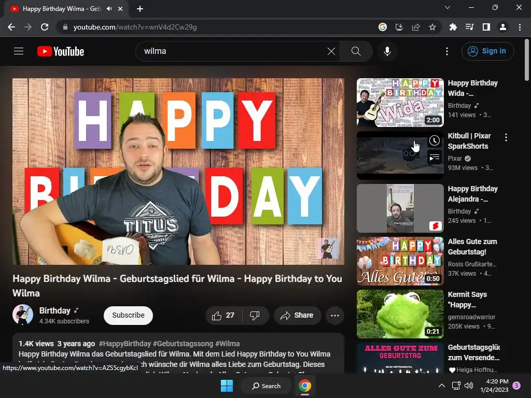
Task: Expand the video description text
Action: click(x=178, y=353)
